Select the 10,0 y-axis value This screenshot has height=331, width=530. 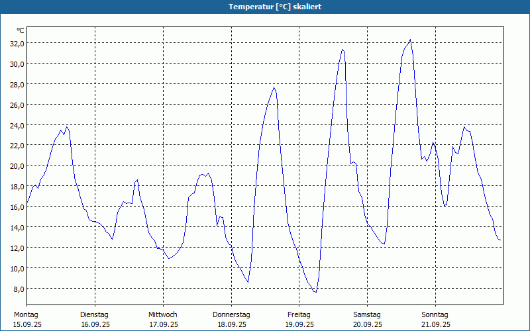[17, 269]
